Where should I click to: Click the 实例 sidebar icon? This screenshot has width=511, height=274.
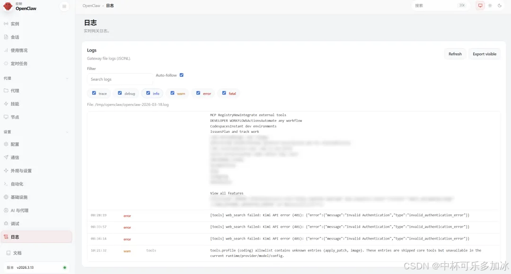tap(6, 24)
